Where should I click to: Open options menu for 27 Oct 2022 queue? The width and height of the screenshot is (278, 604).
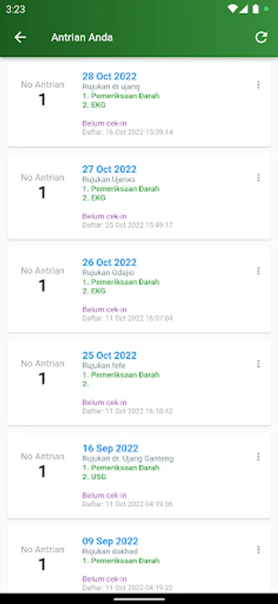[x=259, y=178]
